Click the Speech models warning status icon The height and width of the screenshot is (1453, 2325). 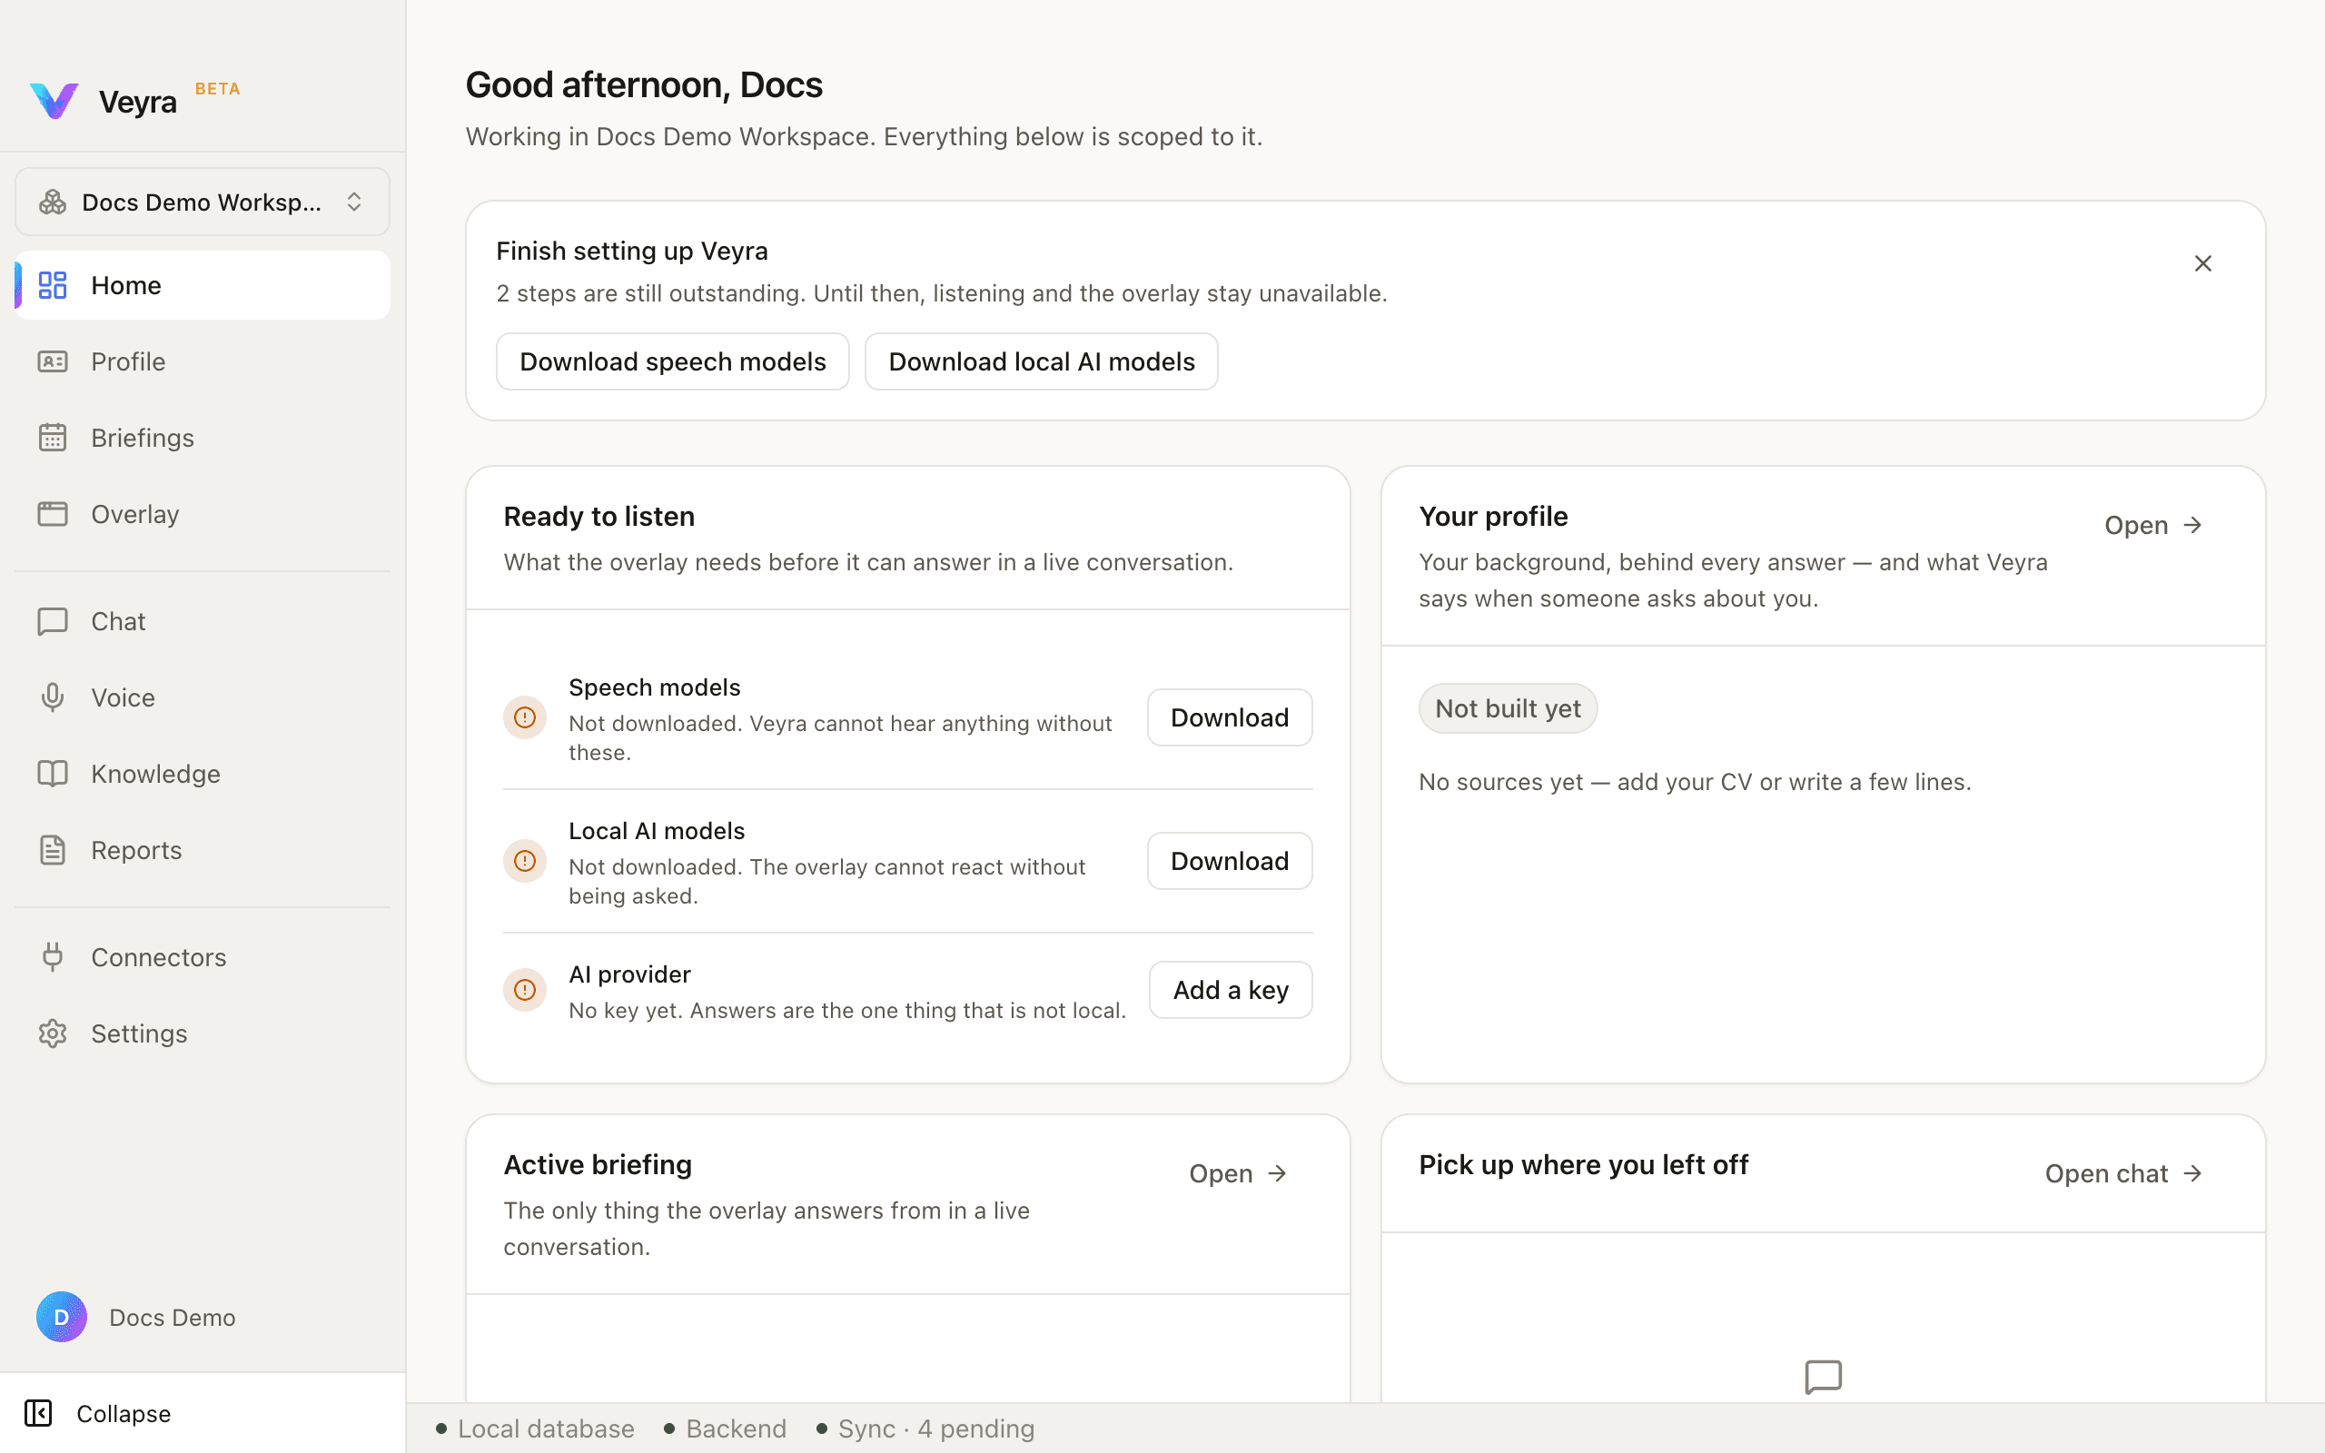click(x=525, y=717)
